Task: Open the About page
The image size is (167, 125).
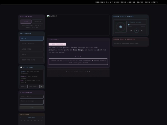Action: point(32,54)
